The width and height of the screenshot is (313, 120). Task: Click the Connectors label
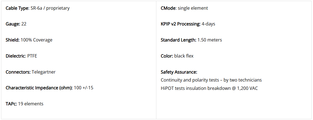click(x=18, y=72)
